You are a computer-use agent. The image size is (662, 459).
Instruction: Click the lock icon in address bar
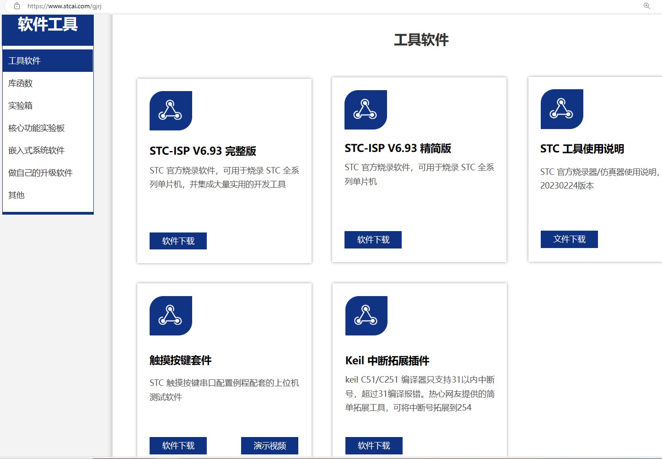pos(17,6)
